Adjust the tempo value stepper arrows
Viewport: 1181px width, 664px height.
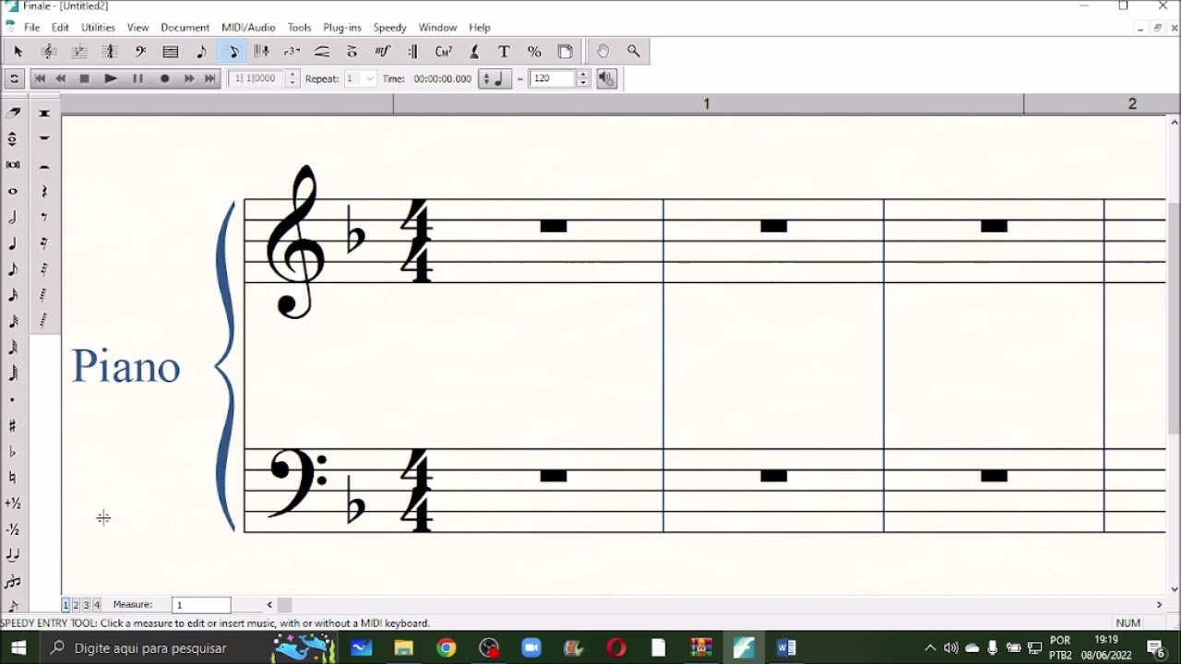pos(583,78)
